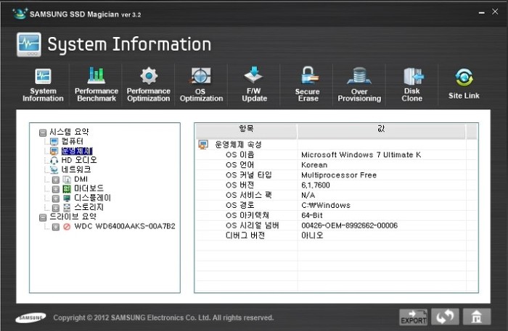Minimize the SSD Magician window
Screen dimensions: 508x331
coord(482,12)
